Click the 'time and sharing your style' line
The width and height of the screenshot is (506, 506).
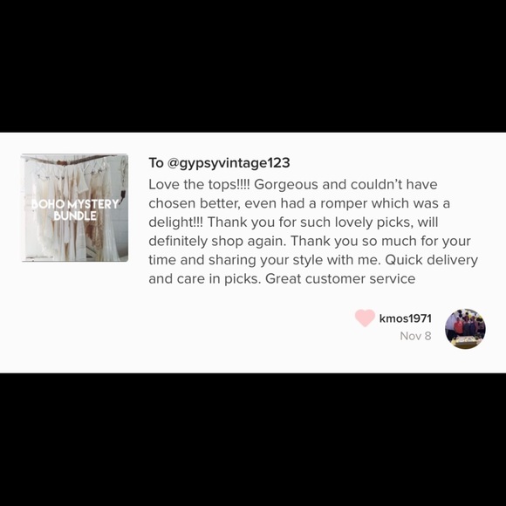pyautogui.click(x=313, y=260)
